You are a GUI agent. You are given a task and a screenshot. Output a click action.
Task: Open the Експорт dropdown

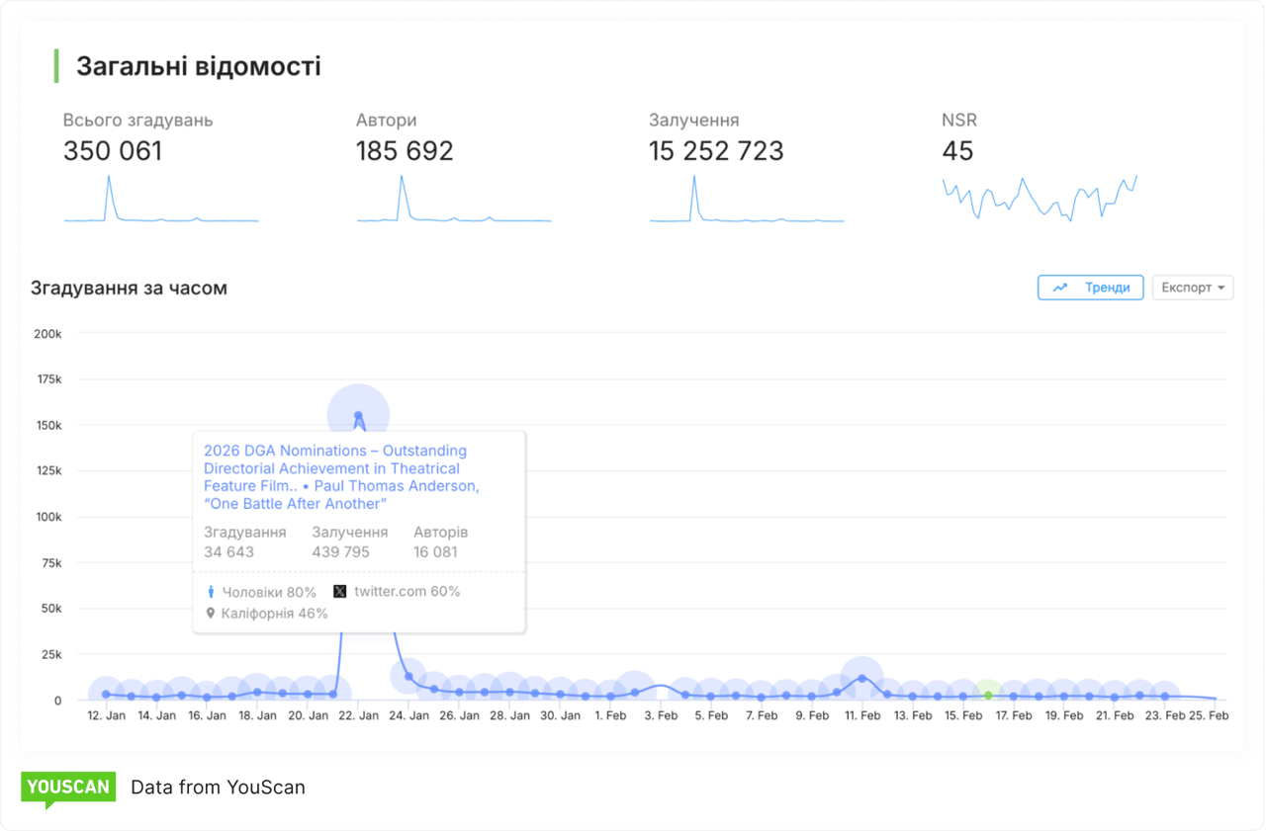[x=1193, y=288]
